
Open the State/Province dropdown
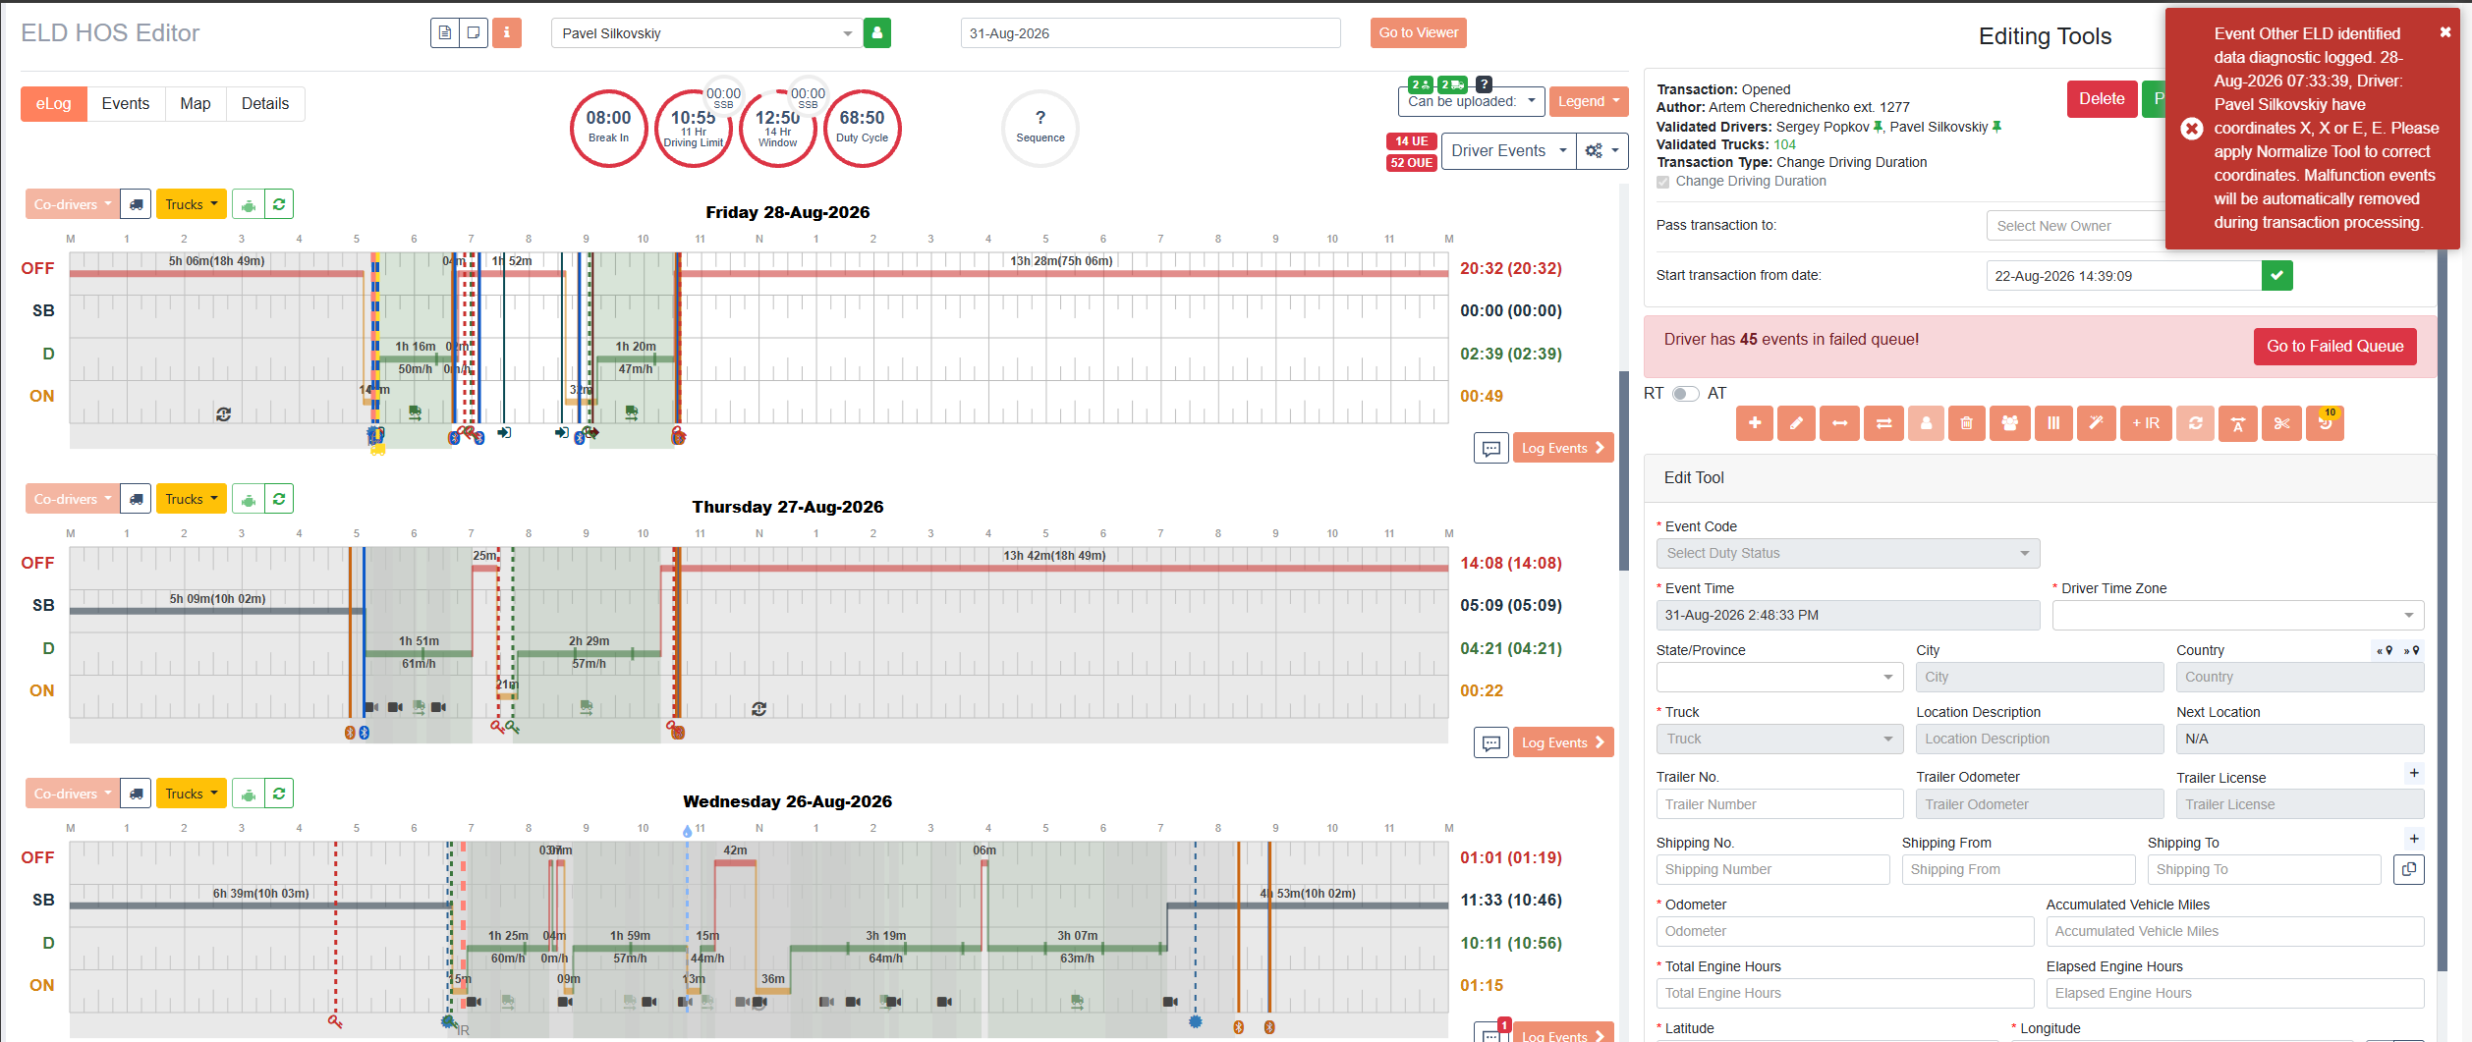1779,677
